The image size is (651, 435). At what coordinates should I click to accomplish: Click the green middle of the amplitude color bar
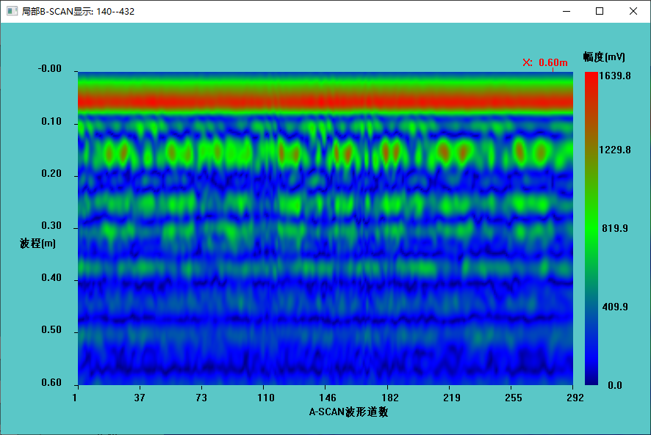pos(591,227)
